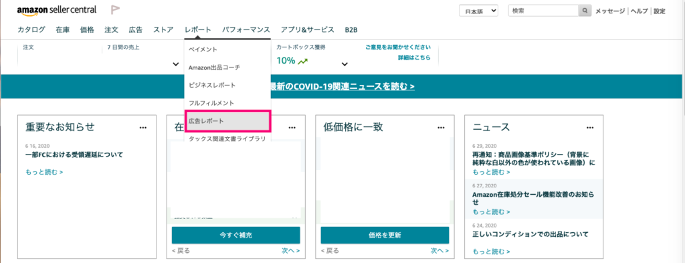
Task: Click the 注文 summary label
Action: coord(28,48)
